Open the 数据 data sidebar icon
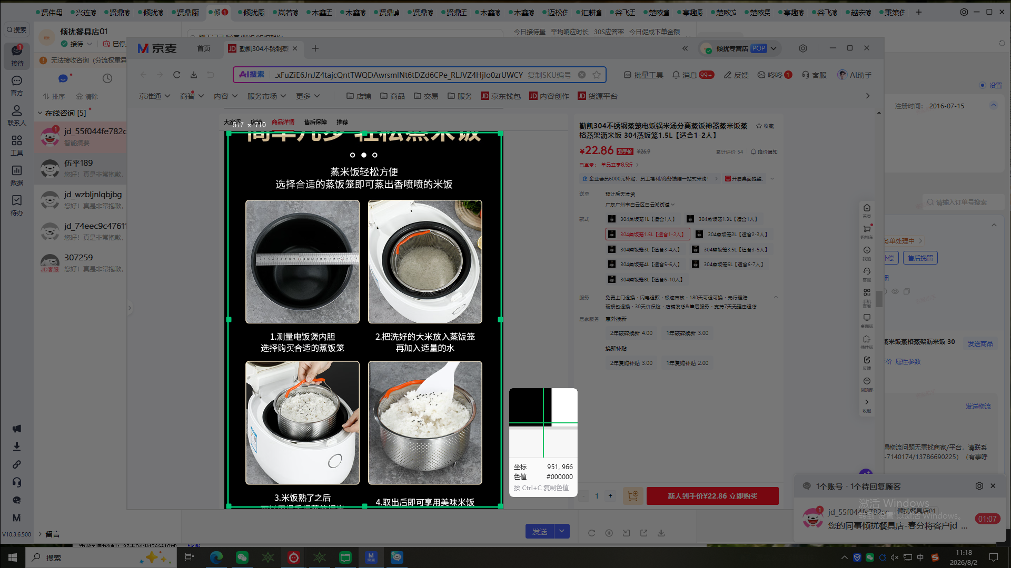Viewport: 1011px width, 568px height. point(17,175)
